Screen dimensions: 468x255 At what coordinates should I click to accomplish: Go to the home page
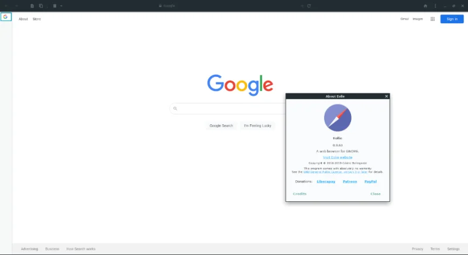(425, 6)
